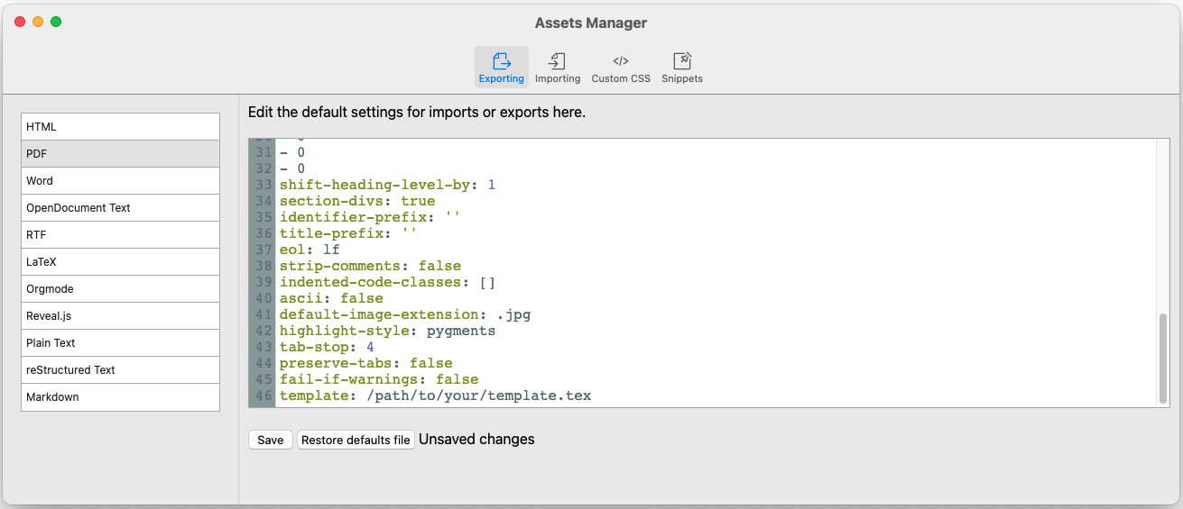Choose Word from the format list
The width and height of the screenshot is (1183, 509).
120,181
